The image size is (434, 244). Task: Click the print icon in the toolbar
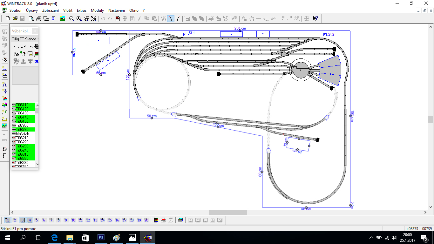pos(38,19)
